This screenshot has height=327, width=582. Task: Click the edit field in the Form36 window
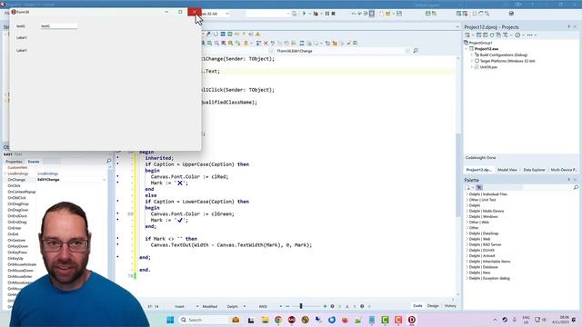tap(58, 26)
